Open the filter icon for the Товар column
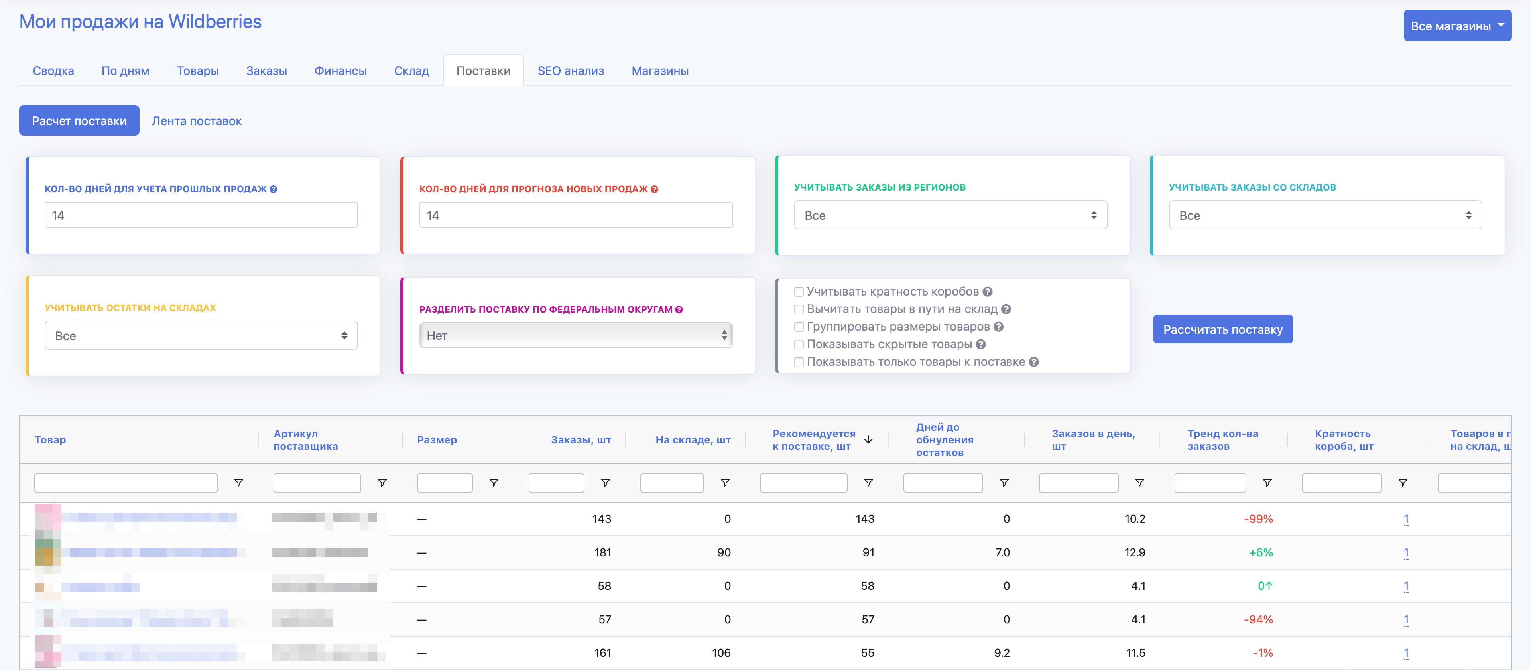 [239, 483]
